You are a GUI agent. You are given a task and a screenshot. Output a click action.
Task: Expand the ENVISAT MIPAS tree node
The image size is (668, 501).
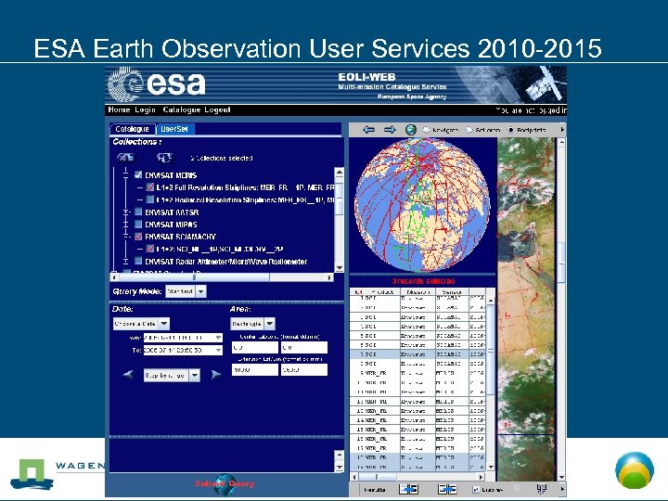[x=125, y=225]
